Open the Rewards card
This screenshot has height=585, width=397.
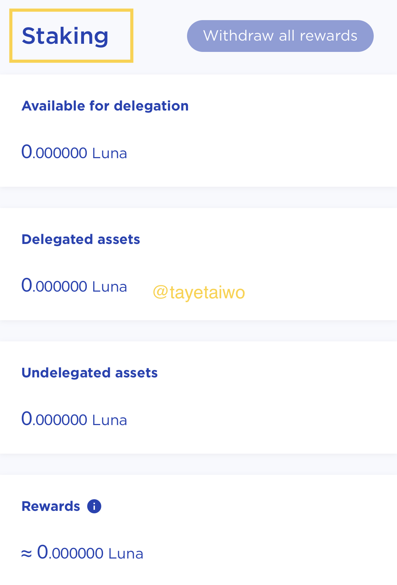pyautogui.click(x=198, y=530)
